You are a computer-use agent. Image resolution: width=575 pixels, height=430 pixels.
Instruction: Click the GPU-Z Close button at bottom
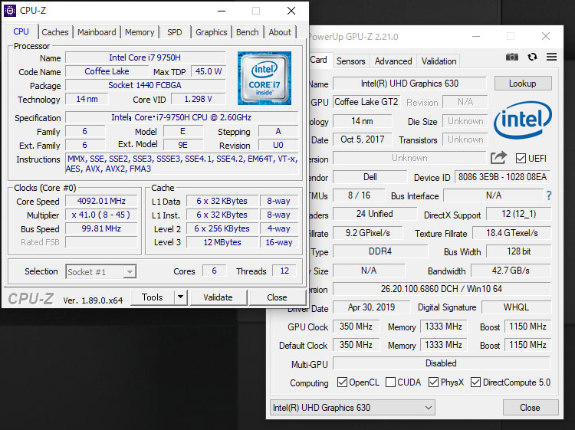tap(531, 407)
